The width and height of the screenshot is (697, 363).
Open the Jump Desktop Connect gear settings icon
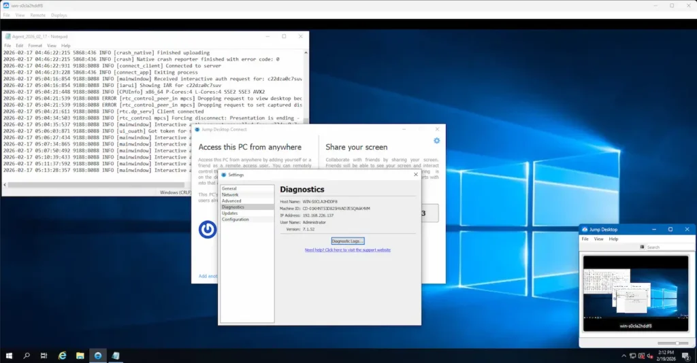tap(436, 141)
